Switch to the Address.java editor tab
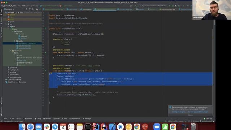 [86, 9]
